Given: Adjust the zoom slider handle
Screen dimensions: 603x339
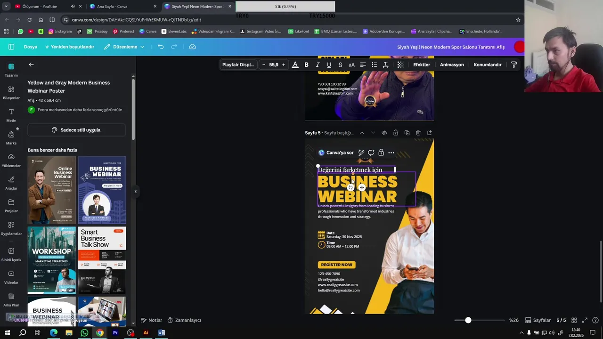Looking at the screenshot, I should point(468,320).
